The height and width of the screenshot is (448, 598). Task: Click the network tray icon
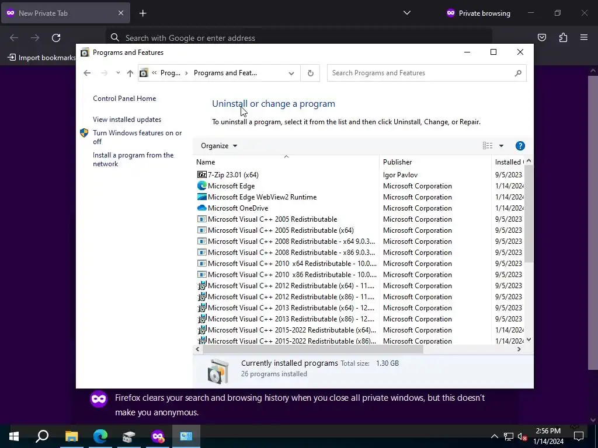tap(508, 436)
